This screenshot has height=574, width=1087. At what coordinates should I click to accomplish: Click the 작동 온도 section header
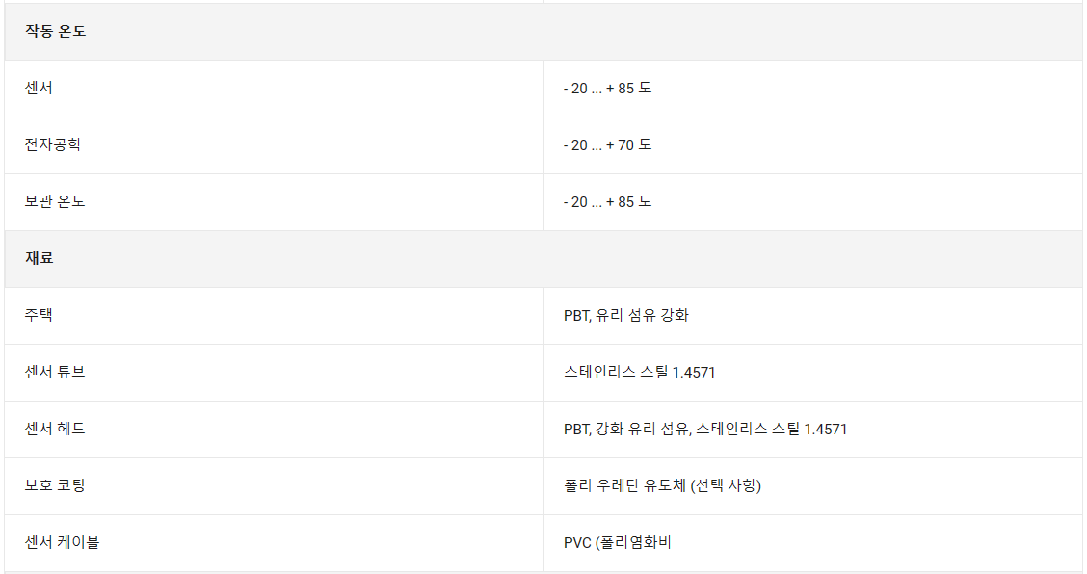click(x=56, y=31)
